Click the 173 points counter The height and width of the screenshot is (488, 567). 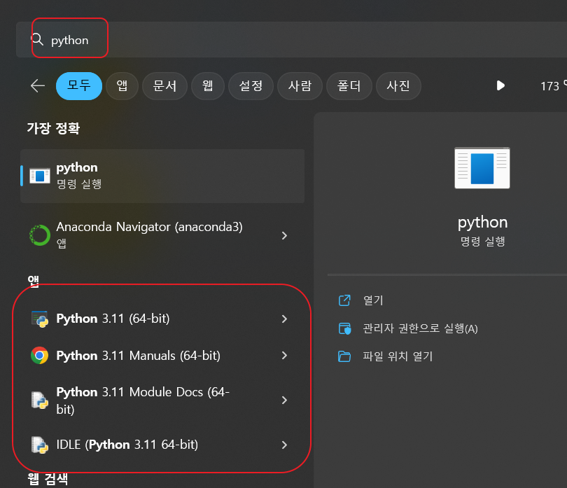point(553,85)
